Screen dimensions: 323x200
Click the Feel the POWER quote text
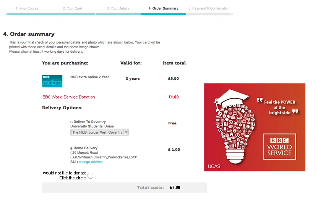pos(278,107)
